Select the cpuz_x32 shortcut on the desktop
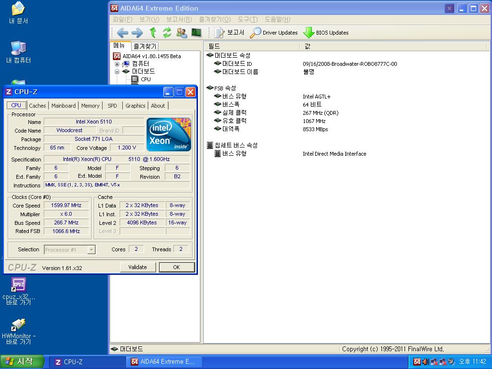This screenshot has width=492, height=369. [19, 291]
